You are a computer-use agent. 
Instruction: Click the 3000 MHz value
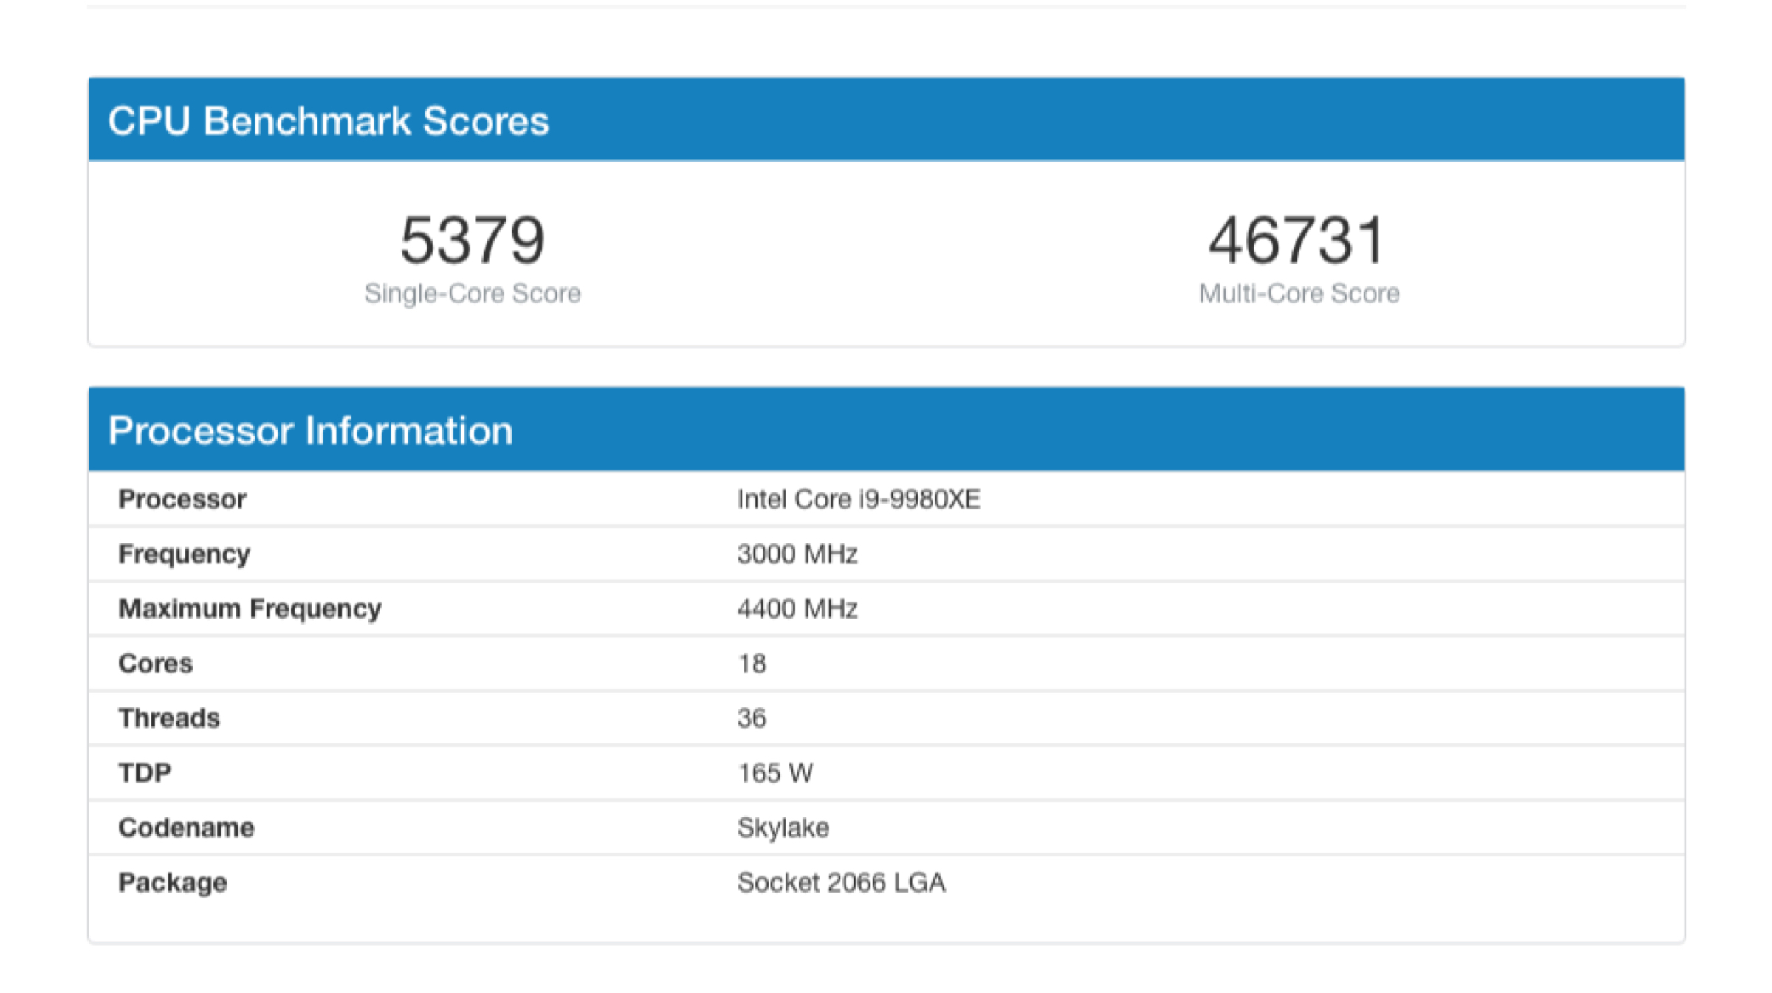point(797,554)
